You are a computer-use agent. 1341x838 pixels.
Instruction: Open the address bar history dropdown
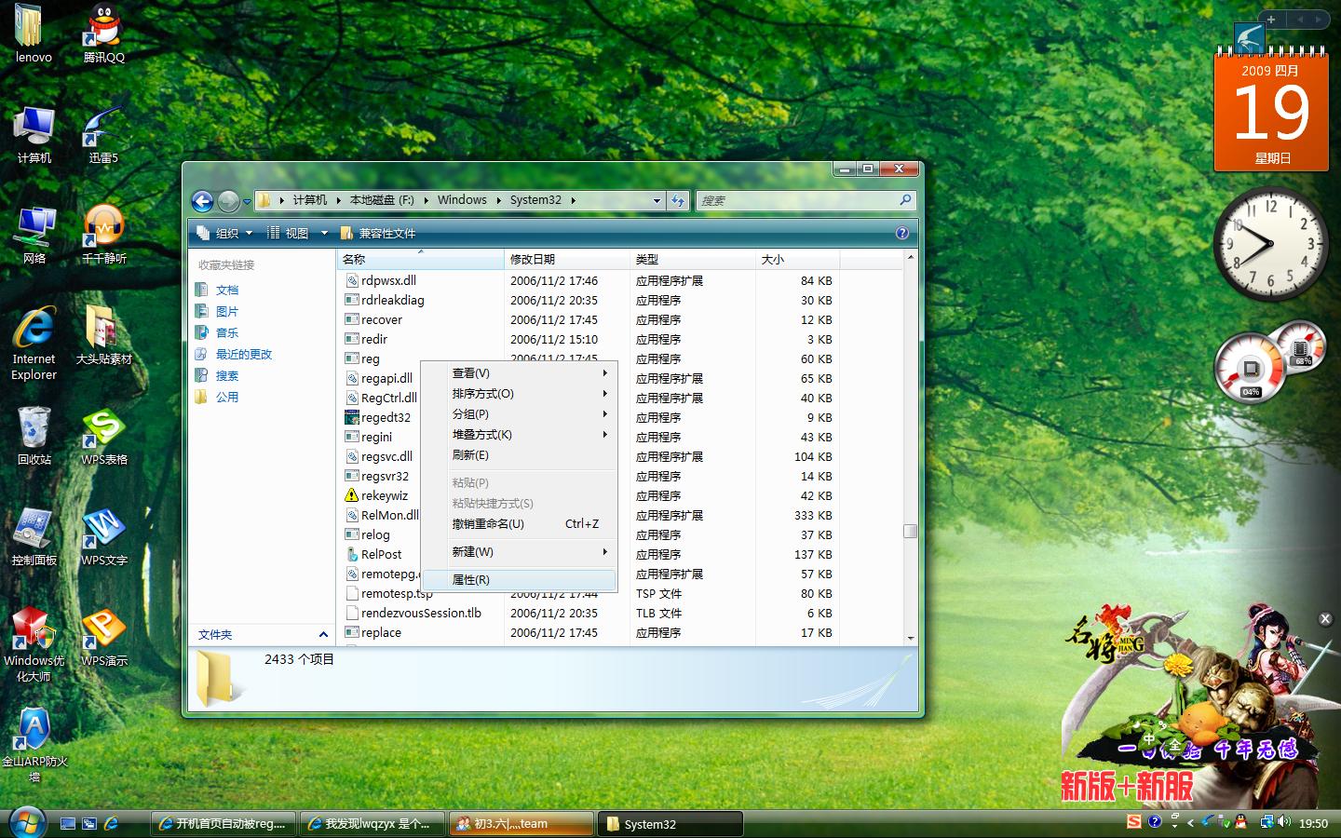(657, 200)
